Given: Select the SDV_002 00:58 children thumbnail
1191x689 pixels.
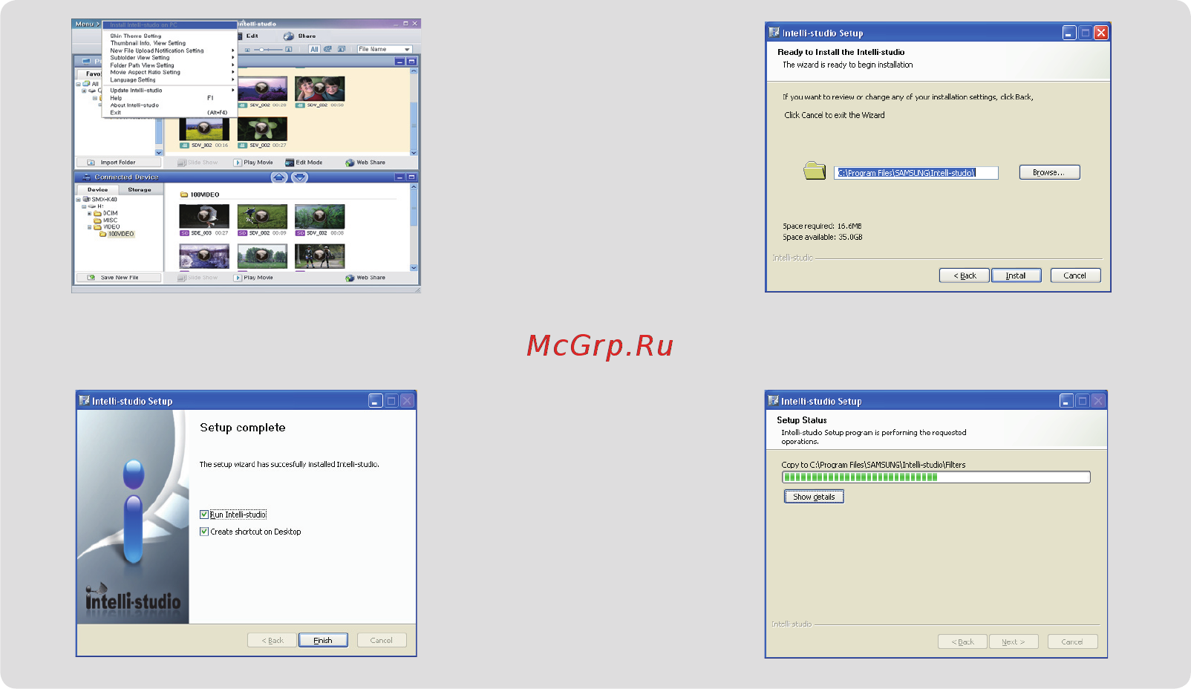Looking at the screenshot, I should pyautogui.click(x=319, y=89).
